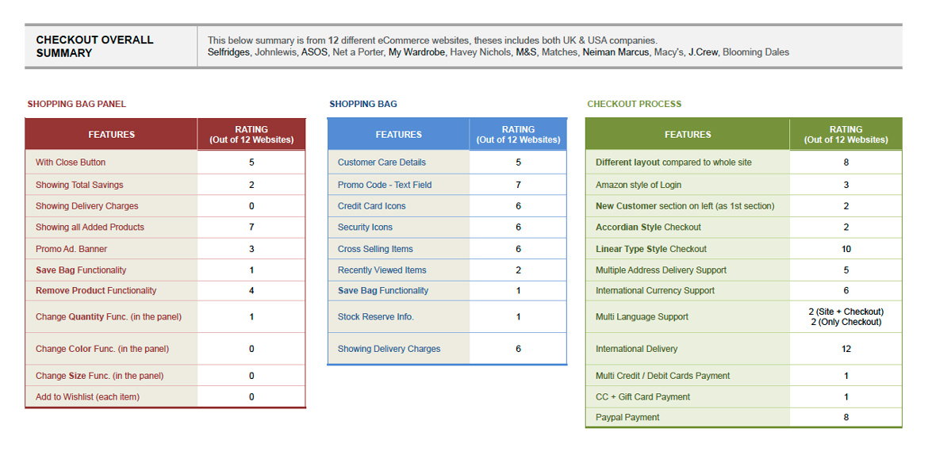Select the 'Security Icons' row
Image resolution: width=928 pixels, height=459 pixels.
click(x=447, y=228)
